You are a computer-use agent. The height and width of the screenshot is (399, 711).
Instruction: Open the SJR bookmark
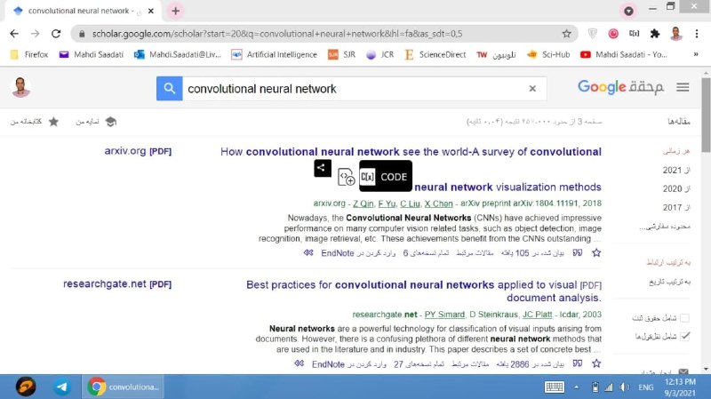pyautogui.click(x=342, y=54)
